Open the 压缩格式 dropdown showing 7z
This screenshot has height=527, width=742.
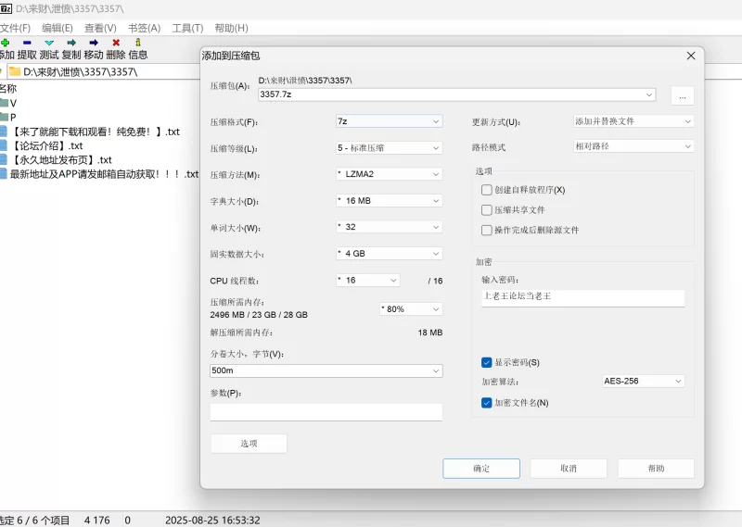[x=389, y=121]
